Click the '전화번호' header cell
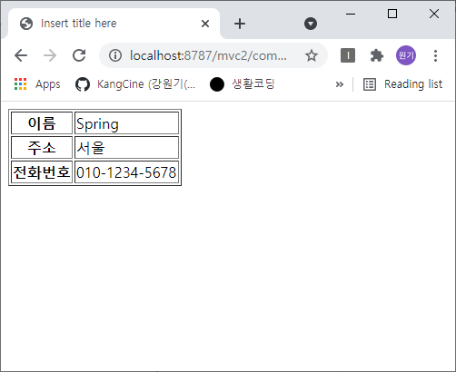Viewport: 456px width, 372px height. (x=42, y=172)
